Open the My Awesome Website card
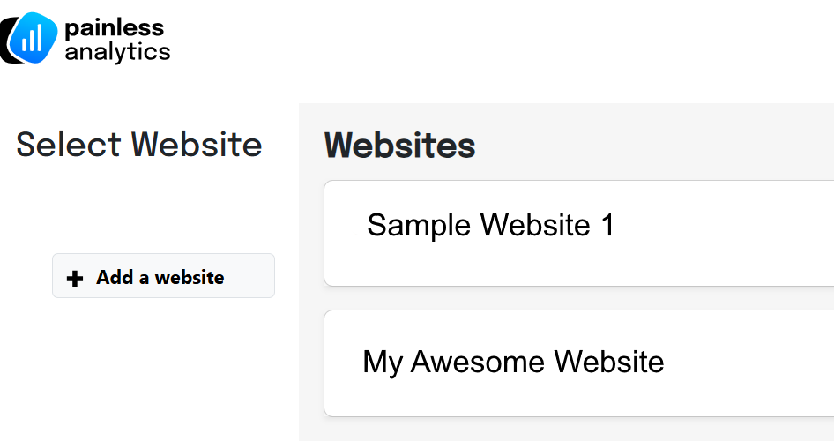This screenshot has width=834, height=441. coord(578,363)
